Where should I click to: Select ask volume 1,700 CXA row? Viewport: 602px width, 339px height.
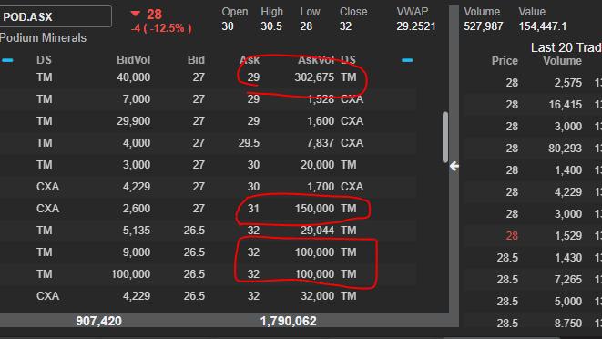coord(321,187)
